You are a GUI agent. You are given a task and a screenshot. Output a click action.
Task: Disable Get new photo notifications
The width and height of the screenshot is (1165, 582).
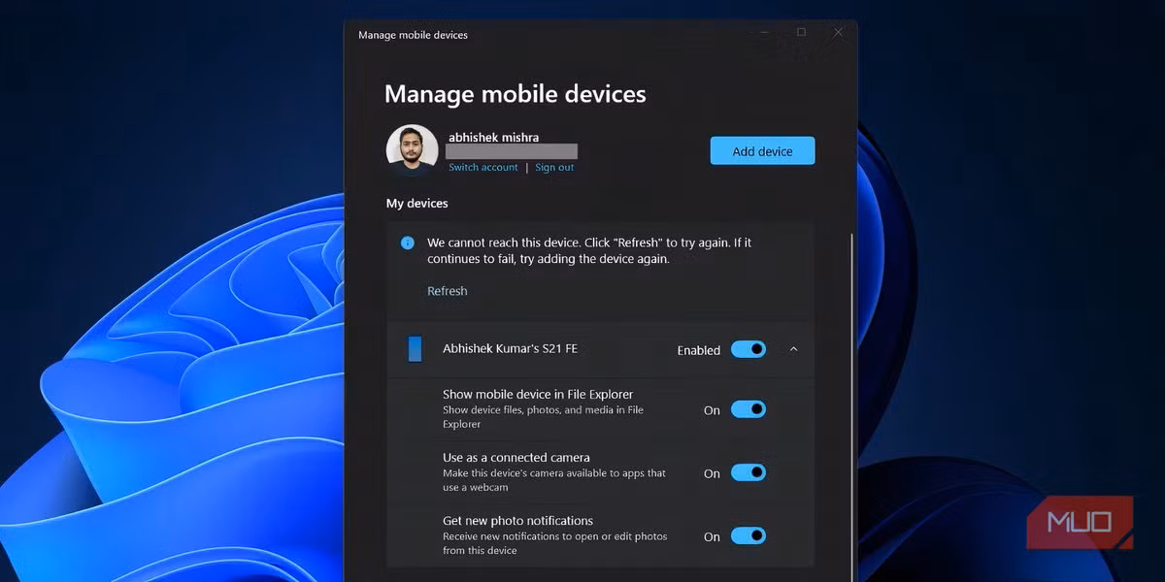click(x=748, y=535)
